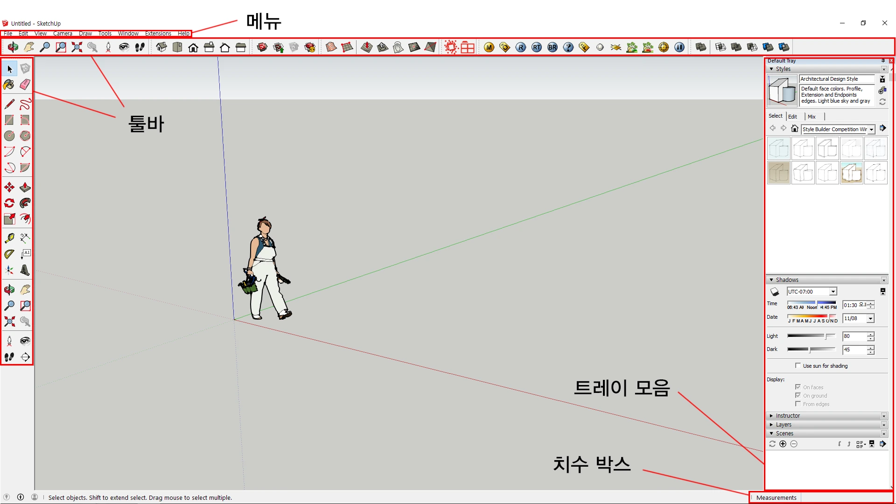Click Zoom Extents in the top toolbar
Viewport: 896px width, 504px height.
click(x=77, y=47)
